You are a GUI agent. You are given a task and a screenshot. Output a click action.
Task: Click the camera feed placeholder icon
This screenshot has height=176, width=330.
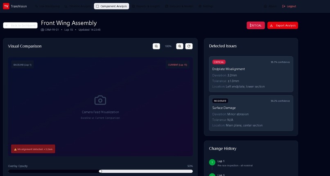click(100, 100)
